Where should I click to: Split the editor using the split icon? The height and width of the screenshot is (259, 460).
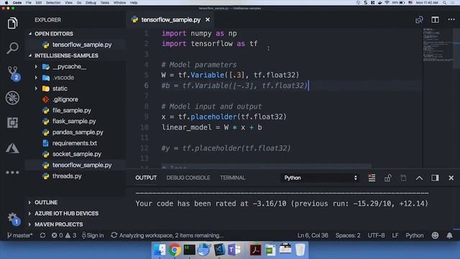(435, 19)
